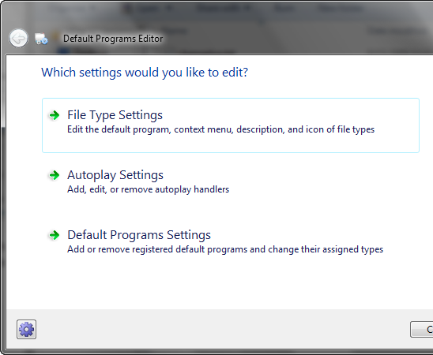Image resolution: width=433 pixels, height=355 pixels.
Task: Click the Default Programs Editor app icon
Action: coord(41,39)
